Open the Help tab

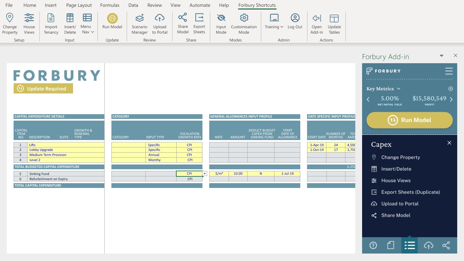click(224, 5)
